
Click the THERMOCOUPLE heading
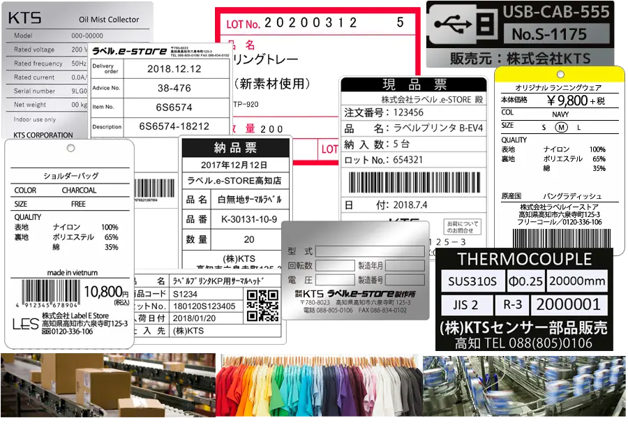tap(524, 260)
